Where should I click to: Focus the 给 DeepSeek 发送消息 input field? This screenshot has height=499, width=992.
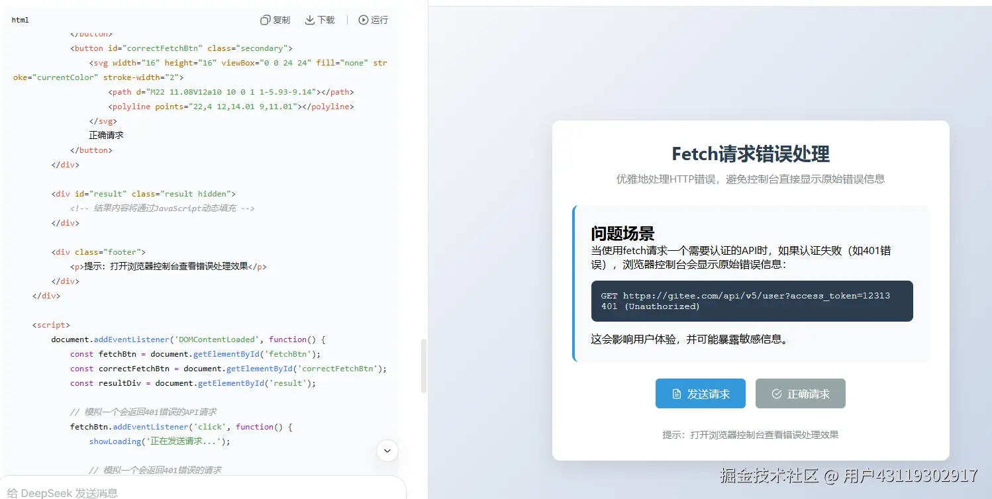(x=199, y=492)
